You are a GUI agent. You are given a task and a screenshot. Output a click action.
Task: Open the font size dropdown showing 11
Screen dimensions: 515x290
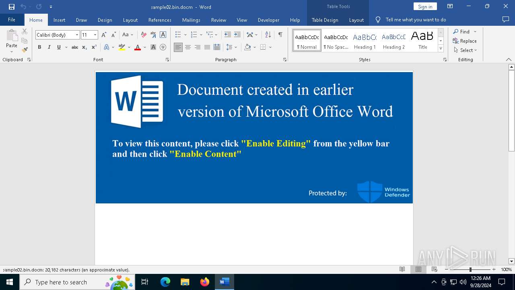[x=95, y=35]
